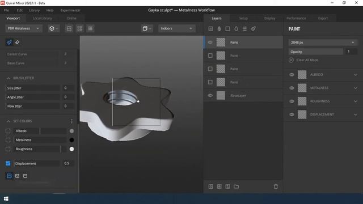Click Clear All Maps

pyautogui.click(x=307, y=60)
